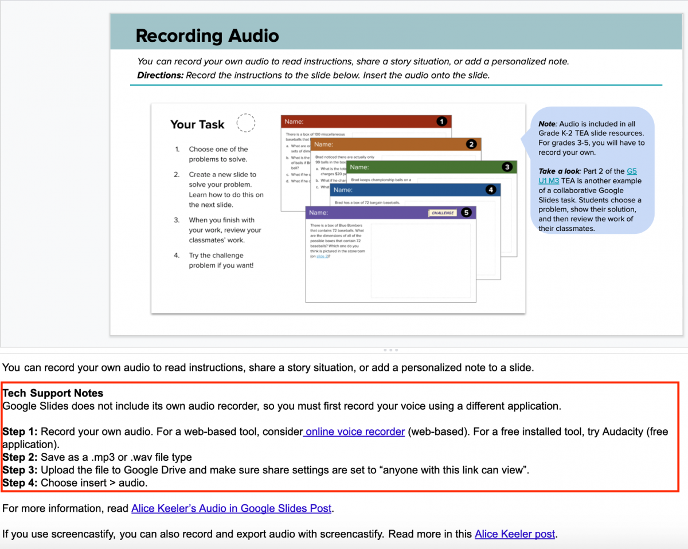Screen dimensions: 688x549
Task: Click the first speaker-notes sentence ending "to a slide."
Action: pos(268,367)
